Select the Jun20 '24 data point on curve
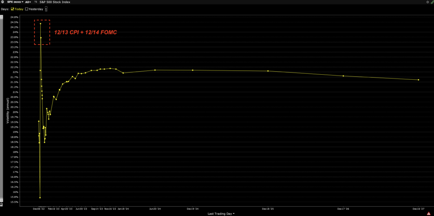 [155, 70]
